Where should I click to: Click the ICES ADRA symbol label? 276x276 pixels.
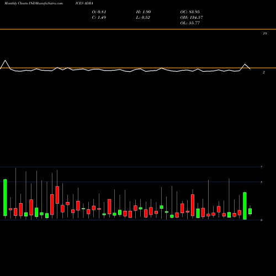pyautogui.click(x=84, y=3)
